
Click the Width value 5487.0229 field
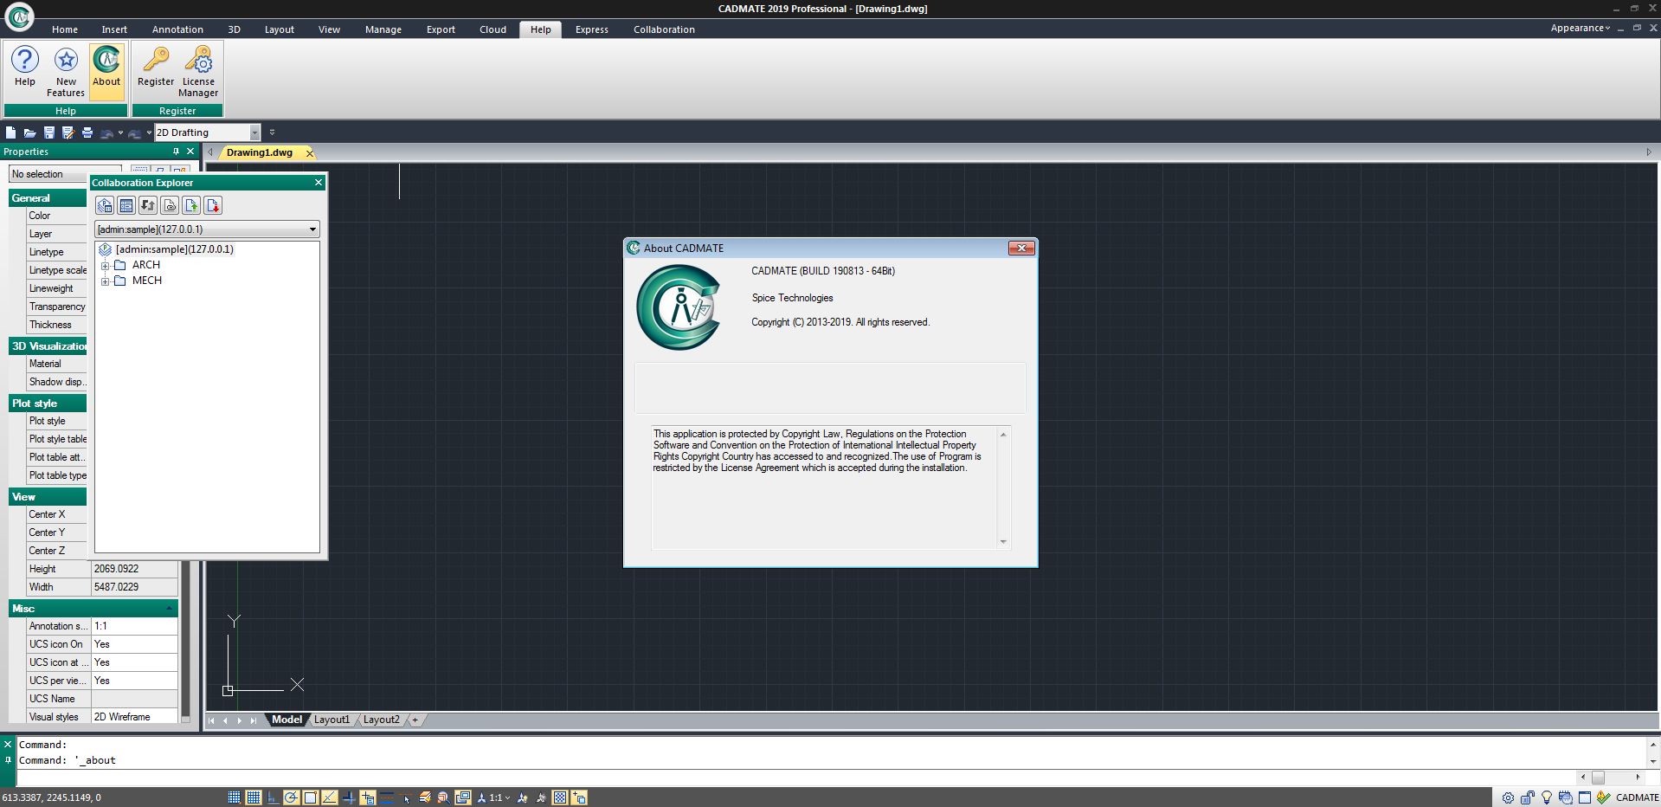(x=134, y=587)
